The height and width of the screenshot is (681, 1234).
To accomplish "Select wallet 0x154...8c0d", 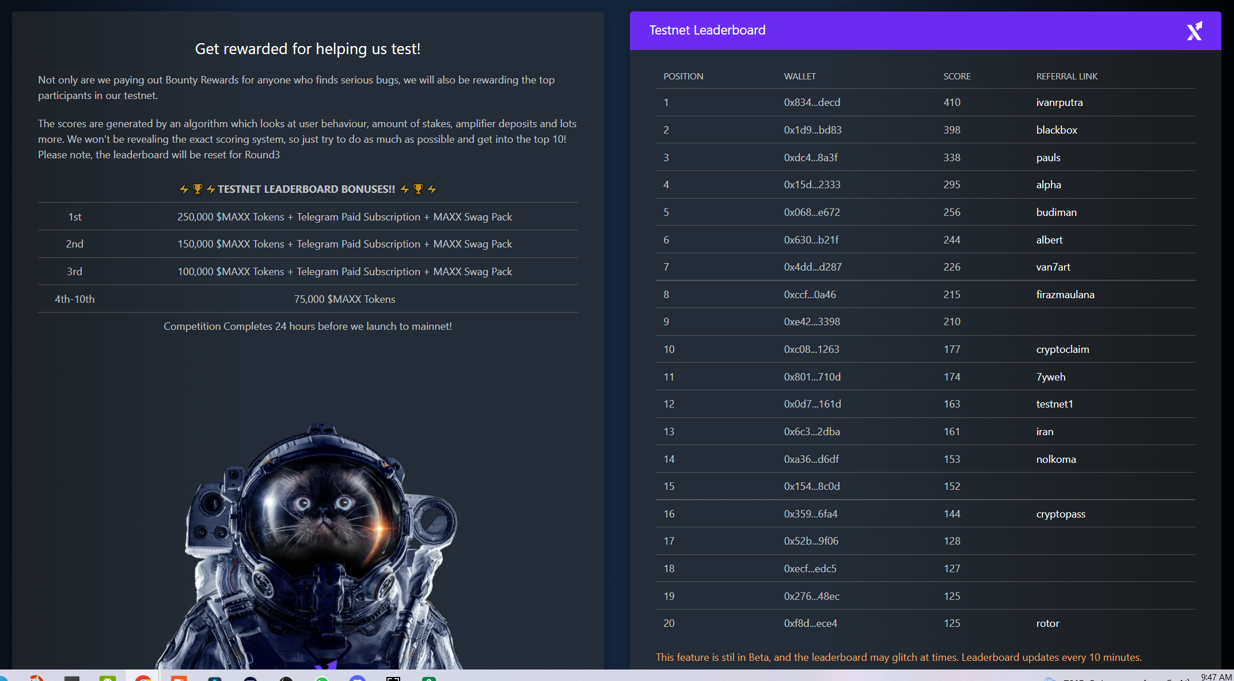I will click(x=812, y=486).
